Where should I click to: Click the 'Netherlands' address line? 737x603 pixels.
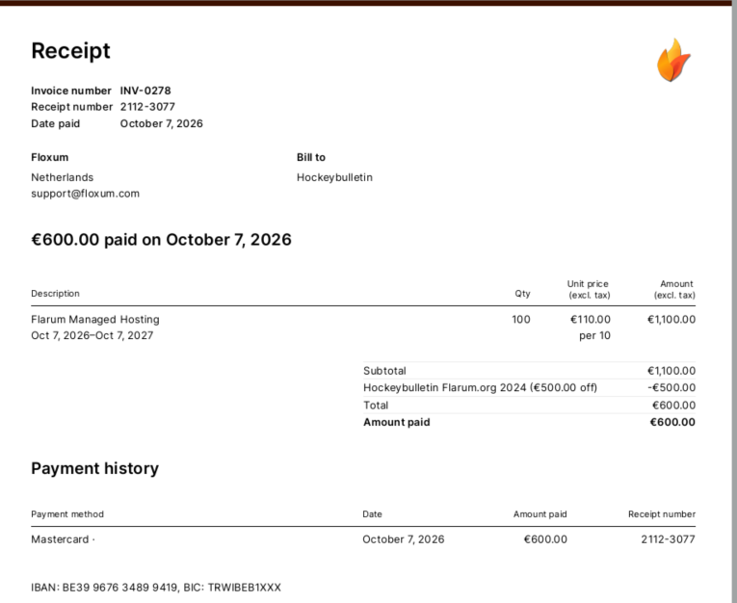[62, 177]
